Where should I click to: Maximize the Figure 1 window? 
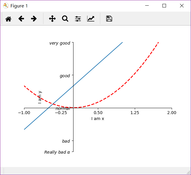164,6
